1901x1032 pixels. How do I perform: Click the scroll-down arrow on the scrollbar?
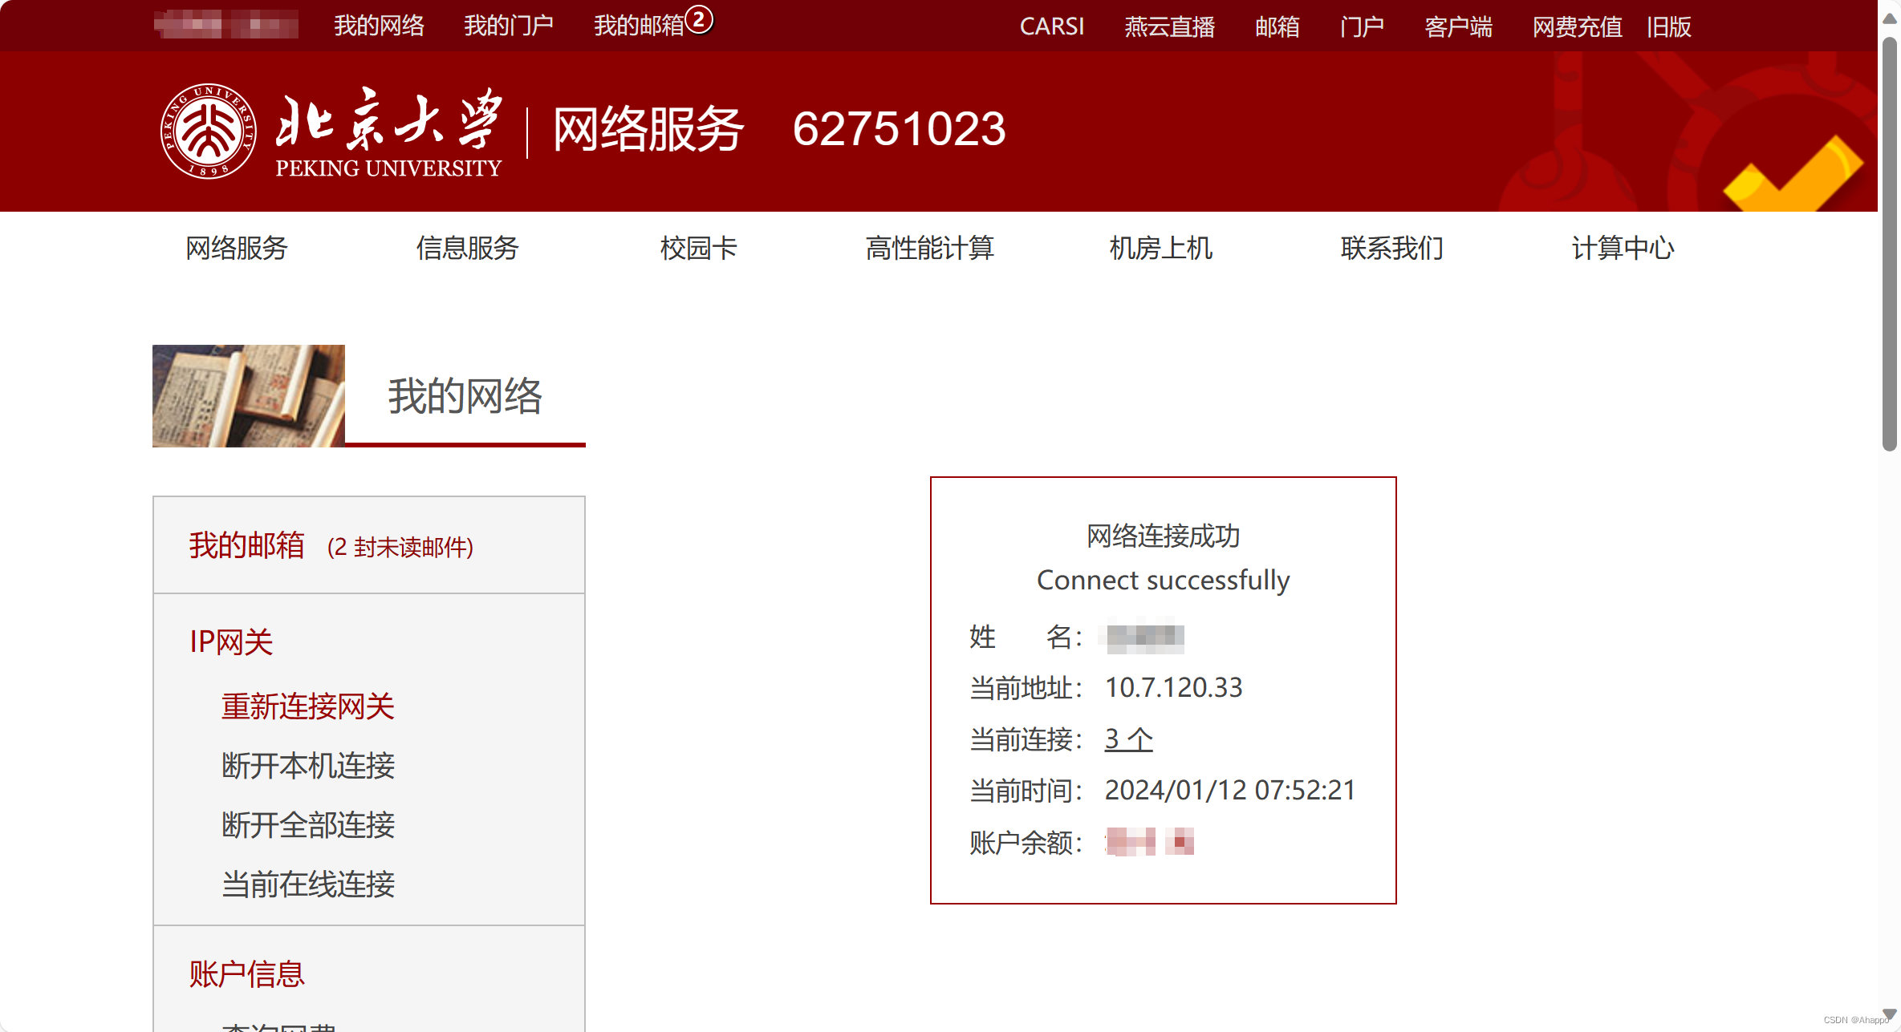pos(1890,1014)
